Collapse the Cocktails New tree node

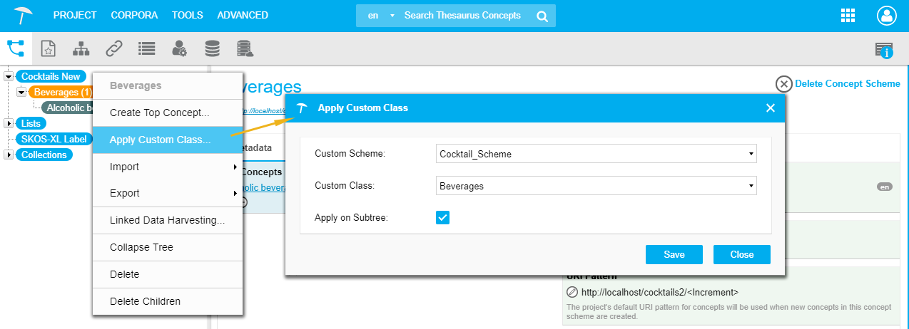[x=9, y=76]
